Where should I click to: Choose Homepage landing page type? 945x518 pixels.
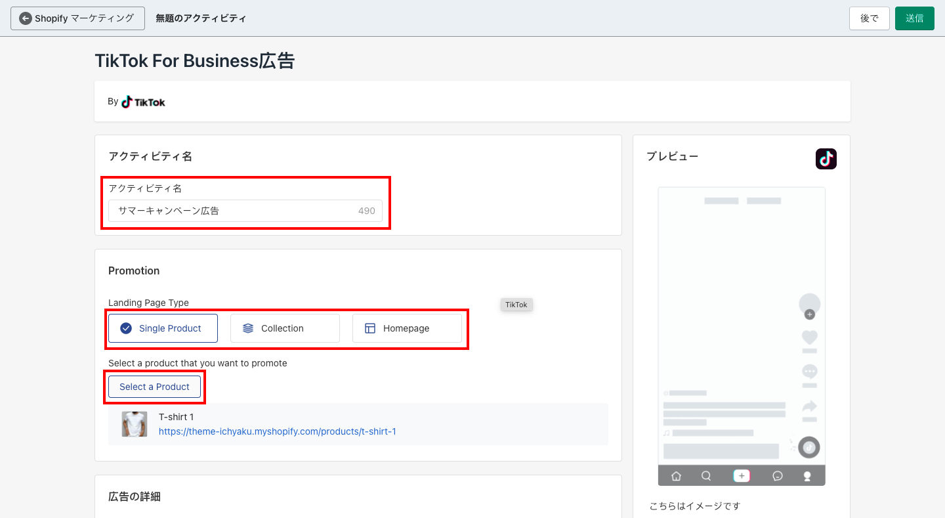coord(407,328)
